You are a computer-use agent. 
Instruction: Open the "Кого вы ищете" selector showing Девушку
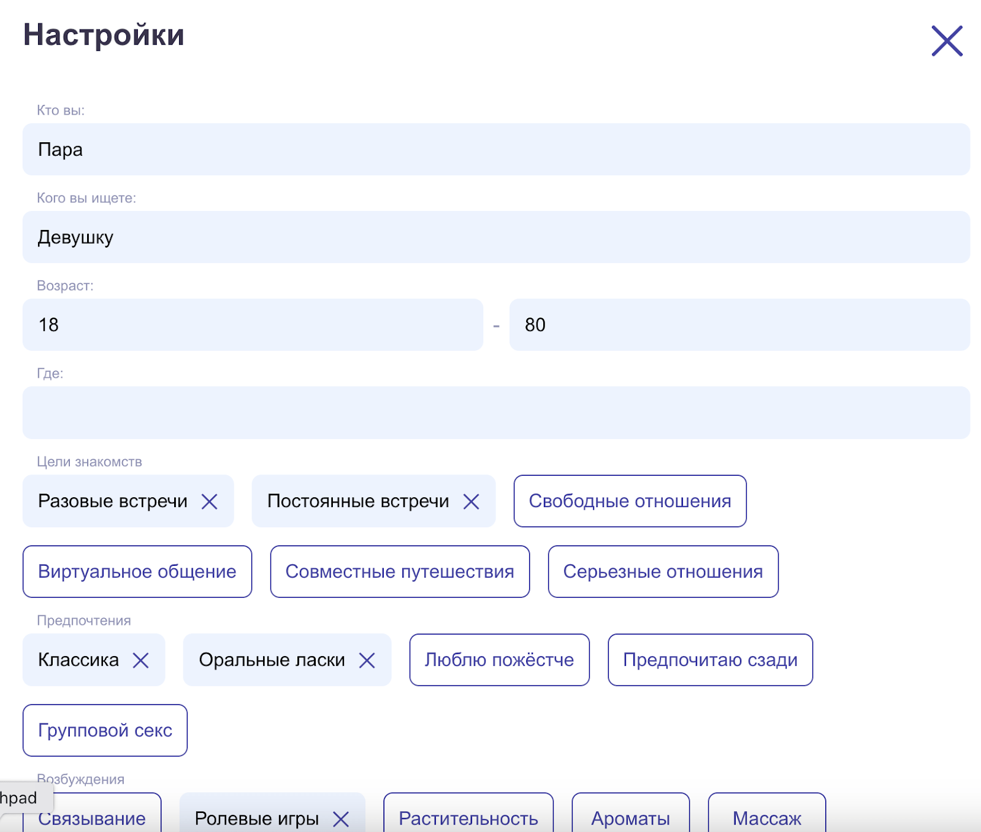(490, 238)
